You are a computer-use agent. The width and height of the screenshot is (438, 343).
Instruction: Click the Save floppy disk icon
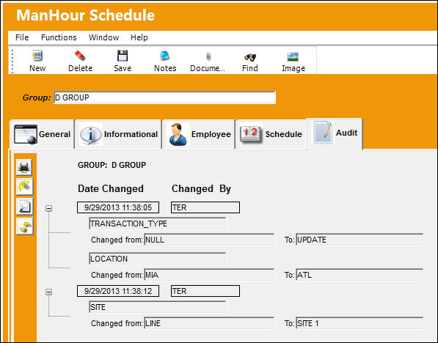(x=123, y=56)
